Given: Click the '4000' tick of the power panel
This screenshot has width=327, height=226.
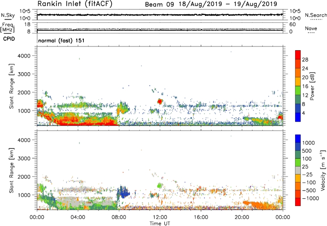Looking at the screenshot, I should [24, 56].
